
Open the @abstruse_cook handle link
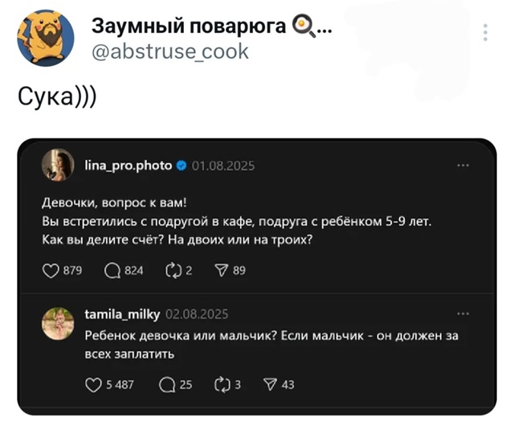[171, 51]
